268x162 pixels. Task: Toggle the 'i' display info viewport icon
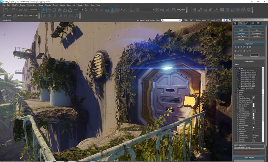(x=223, y=20)
